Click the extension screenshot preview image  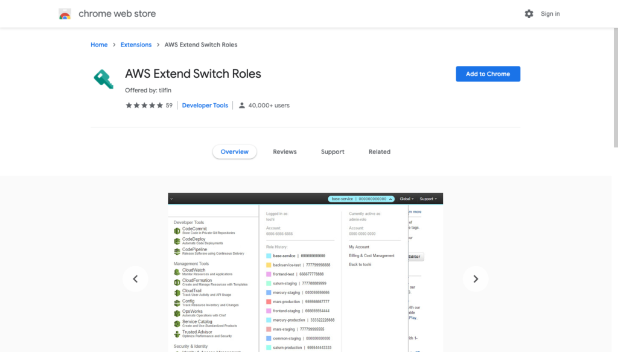click(305, 272)
